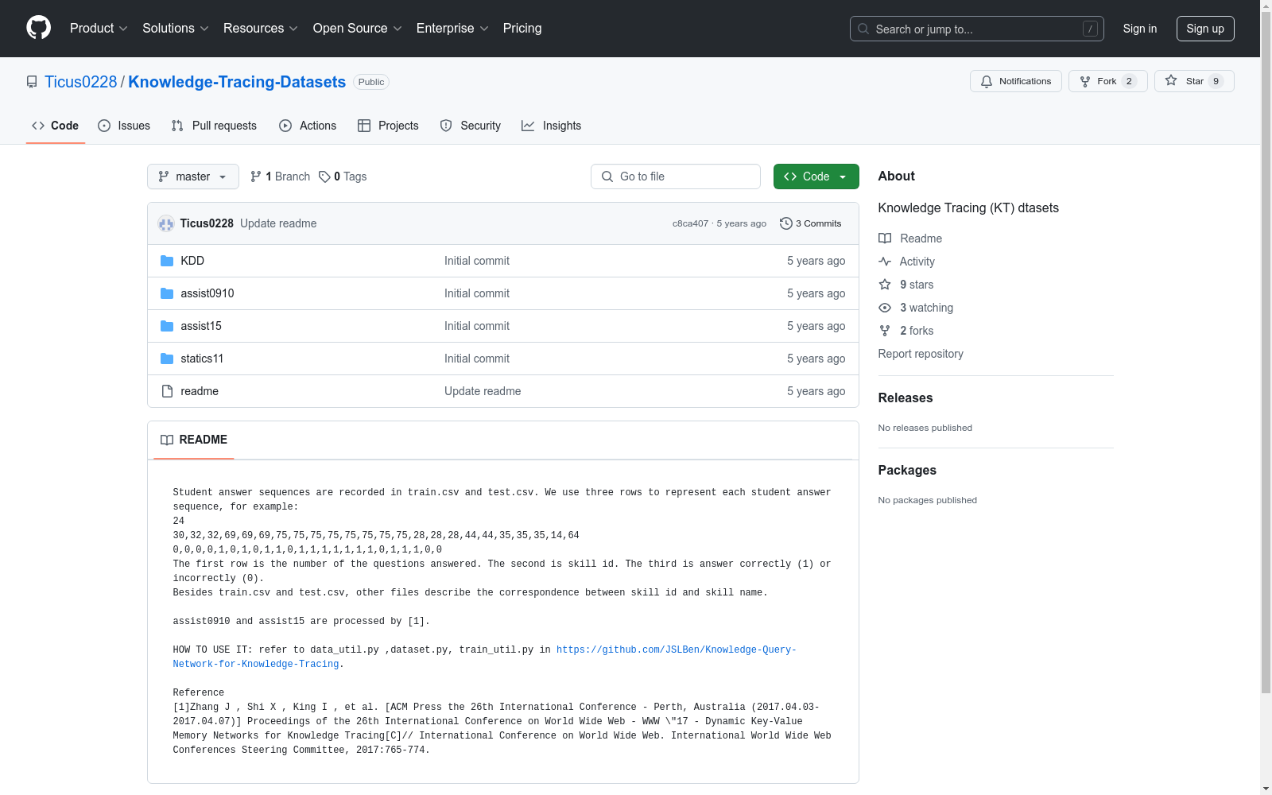Click the slash shortcut icon in search box
This screenshot has height=795, width=1272.
(1090, 29)
